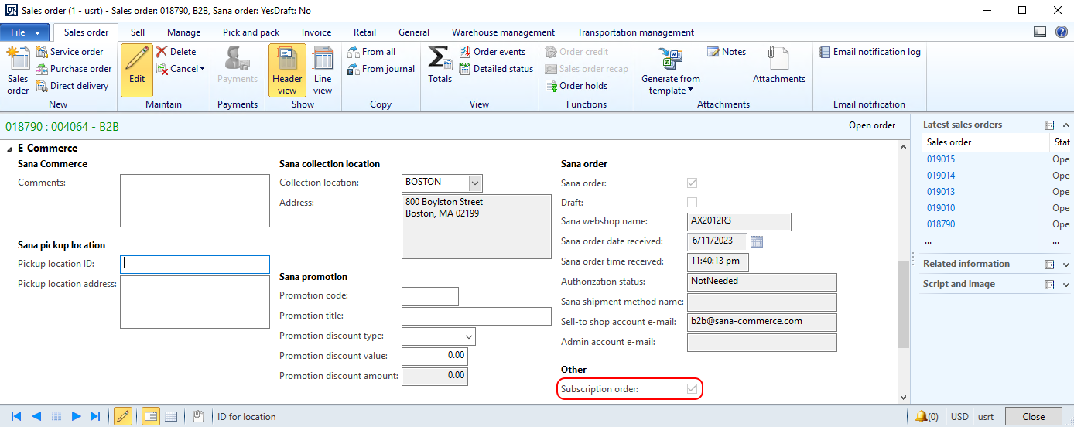The height and width of the screenshot is (427, 1074).
Task: Toggle the Subscription order checkbox
Action: (x=693, y=388)
